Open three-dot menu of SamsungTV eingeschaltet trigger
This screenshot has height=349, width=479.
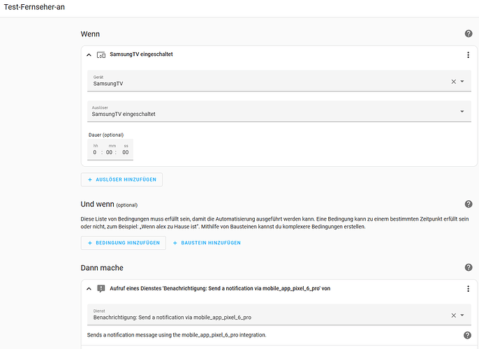point(468,55)
